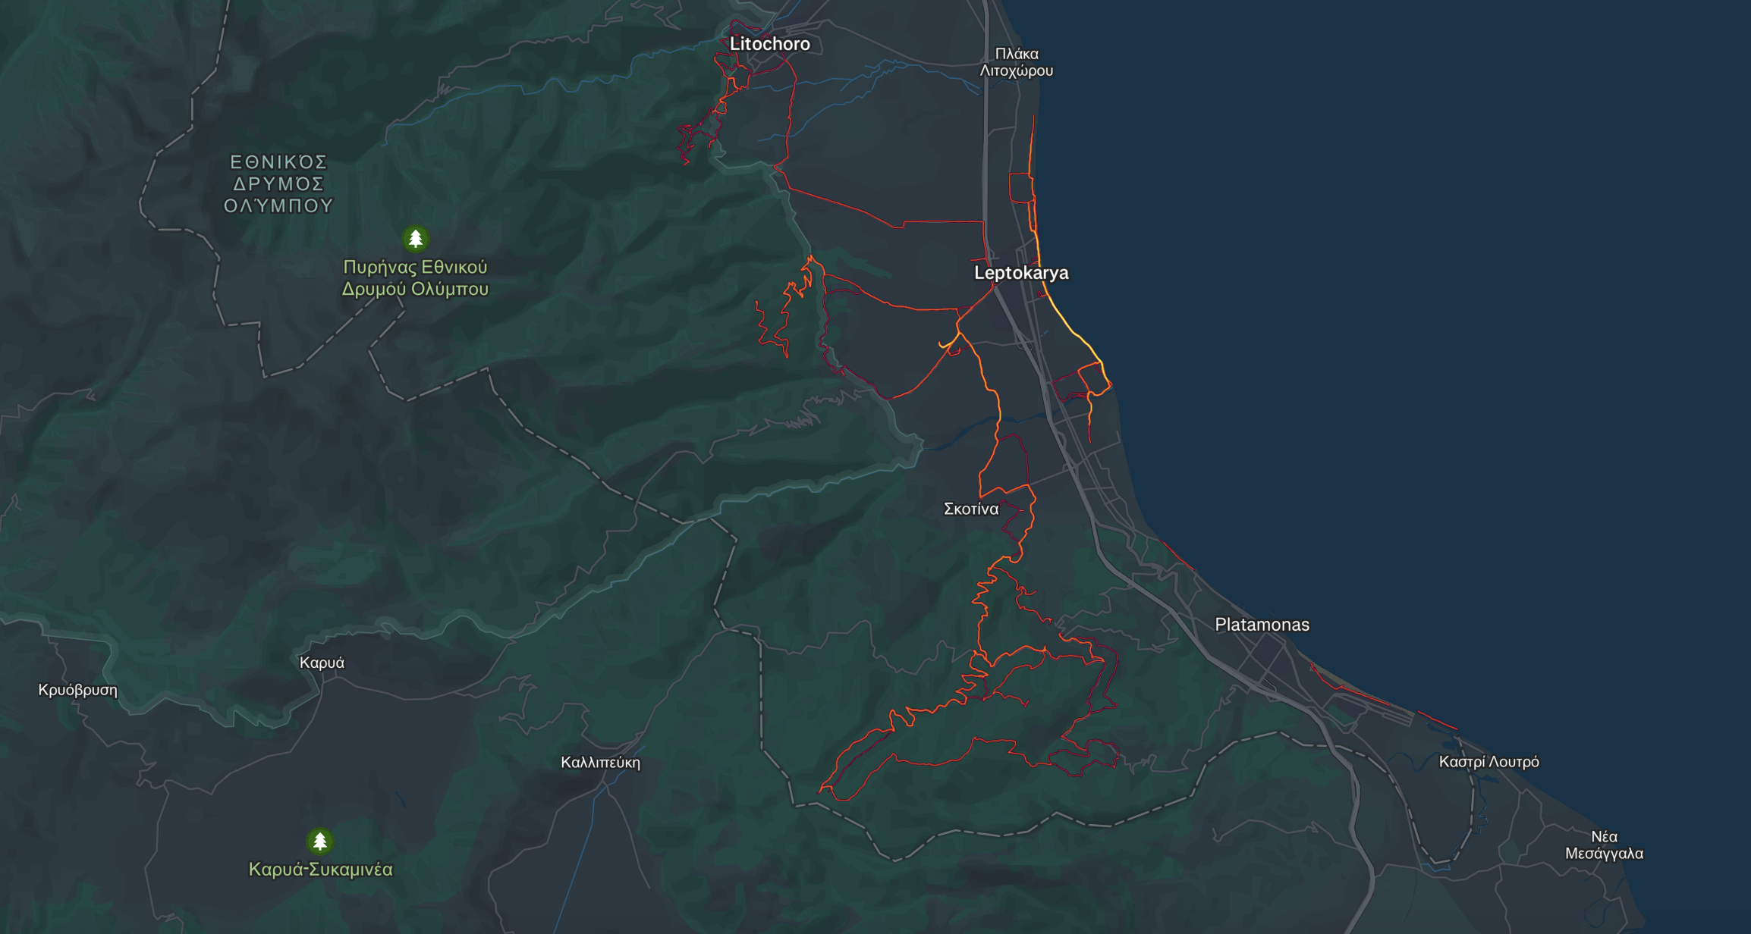1751x934 pixels.
Task: Click the Καρυά-Συκαμινέα green tree icon
Action: 319,841
